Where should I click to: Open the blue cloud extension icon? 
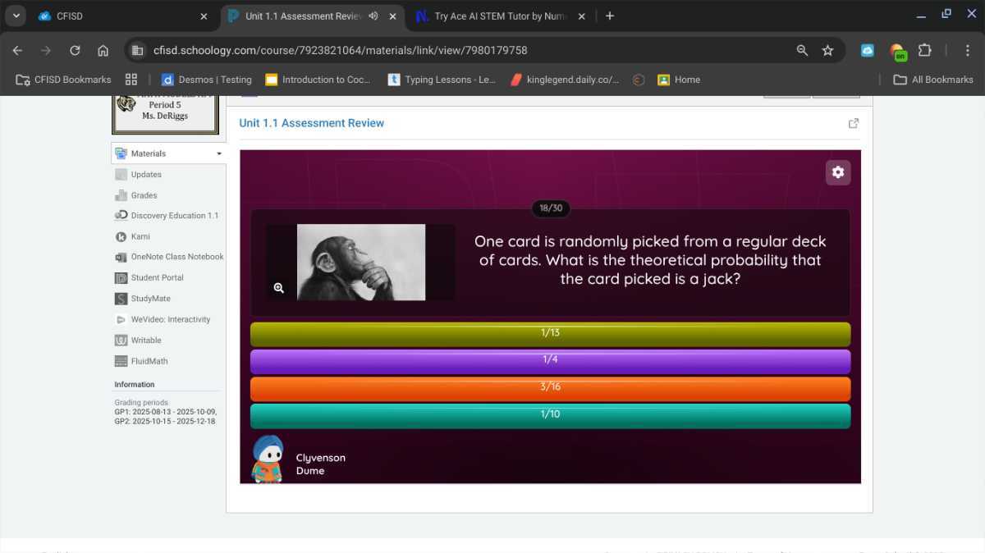pyautogui.click(x=868, y=50)
